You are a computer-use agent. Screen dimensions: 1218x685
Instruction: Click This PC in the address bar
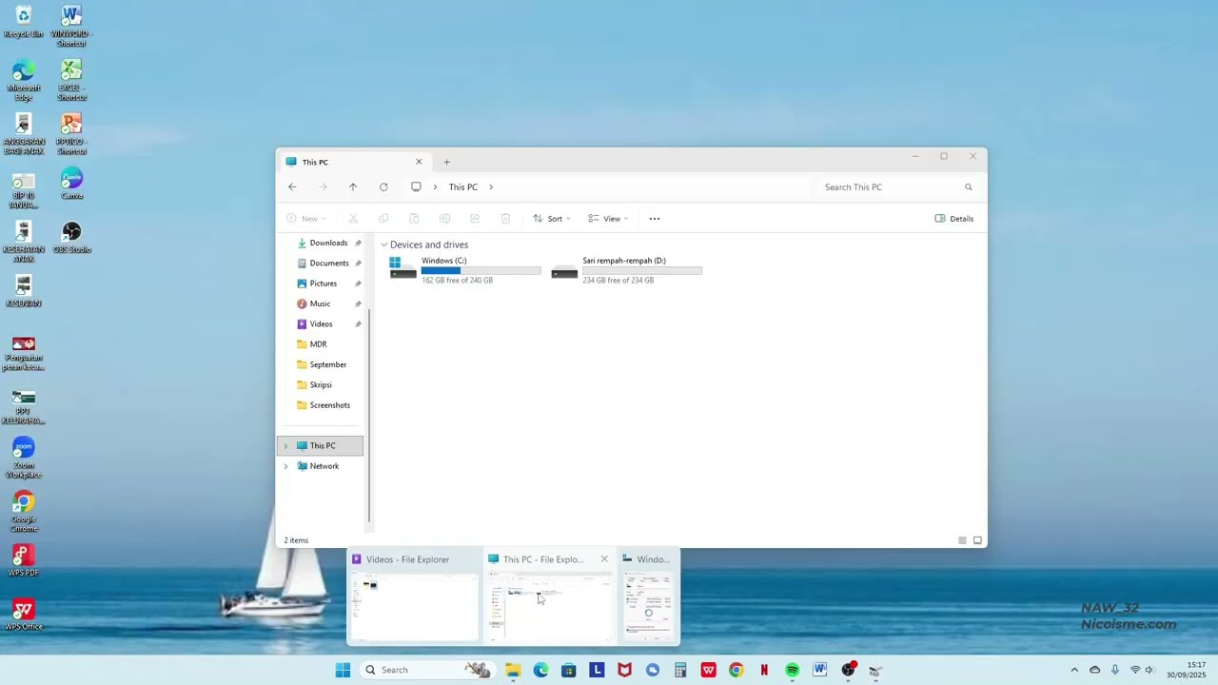click(x=463, y=187)
